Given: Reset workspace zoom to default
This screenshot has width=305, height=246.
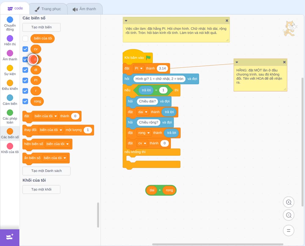Looking at the screenshot, I should pos(289,230).
